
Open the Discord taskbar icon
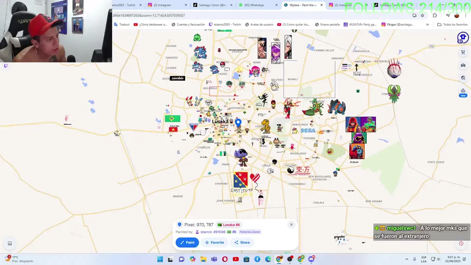(x=312, y=259)
